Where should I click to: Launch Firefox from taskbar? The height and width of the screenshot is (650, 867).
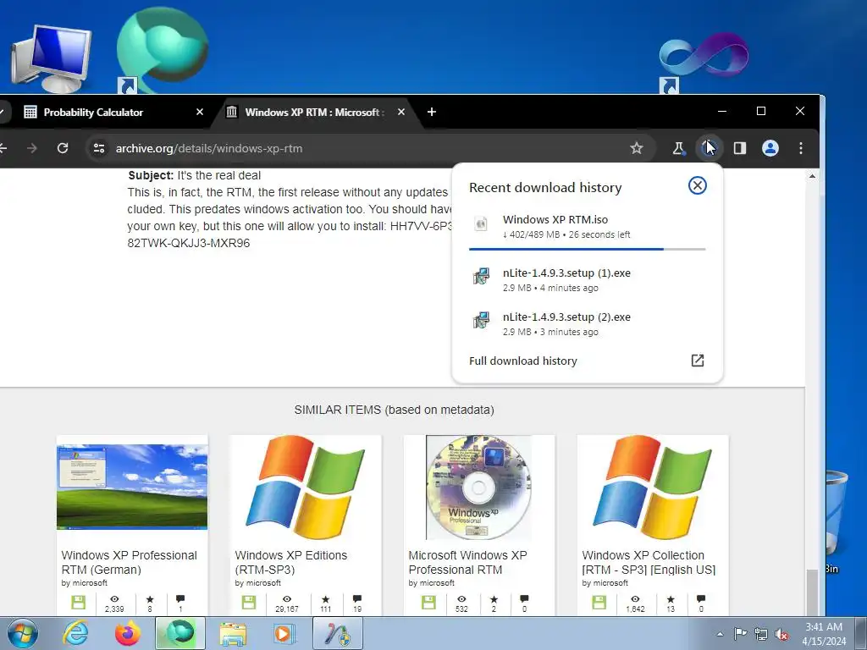tap(128, 633)
